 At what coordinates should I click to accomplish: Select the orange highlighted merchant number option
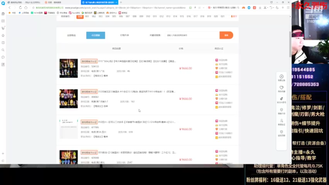point(80,16)
